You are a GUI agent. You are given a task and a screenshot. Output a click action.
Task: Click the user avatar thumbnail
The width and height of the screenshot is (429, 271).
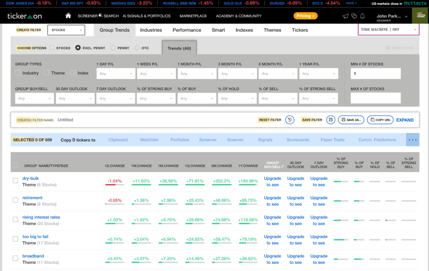(421, 16)
